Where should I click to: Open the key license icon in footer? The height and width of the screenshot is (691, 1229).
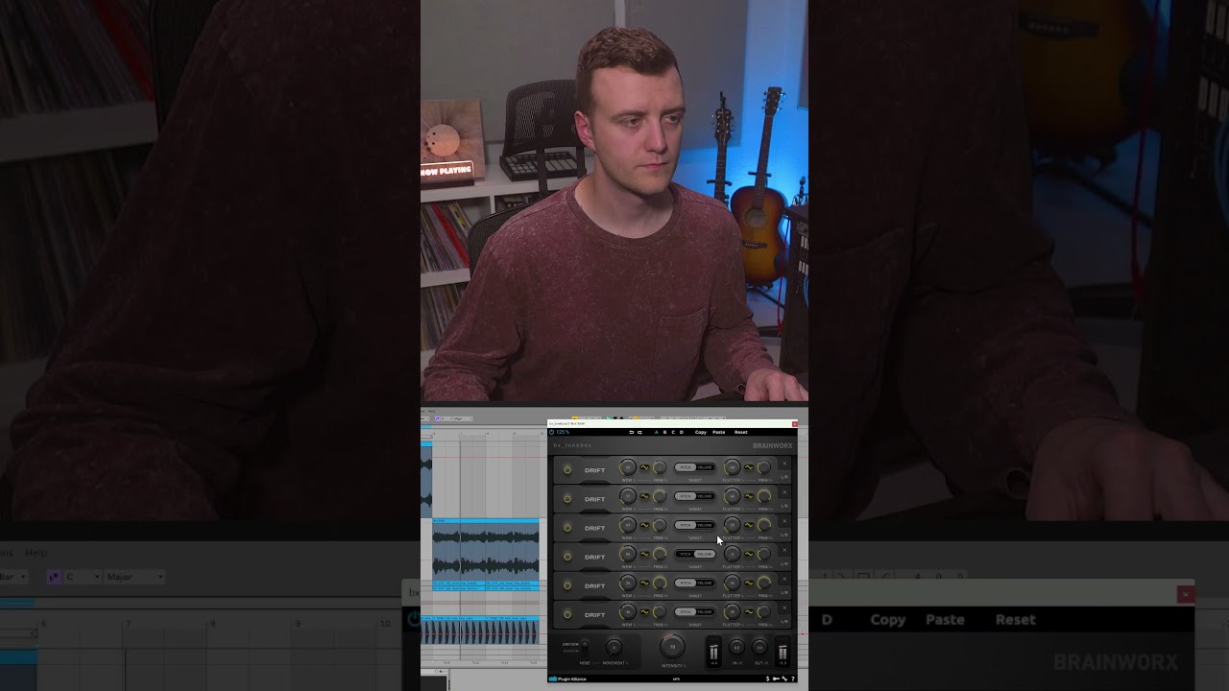coord(776,679)
